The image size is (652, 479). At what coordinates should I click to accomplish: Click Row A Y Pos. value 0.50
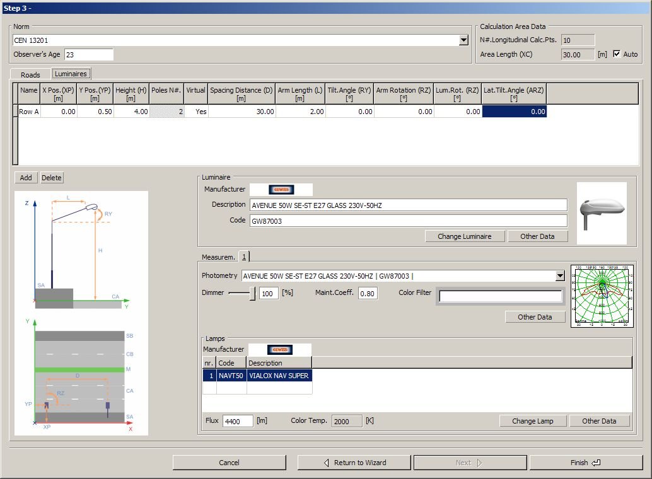95,112
